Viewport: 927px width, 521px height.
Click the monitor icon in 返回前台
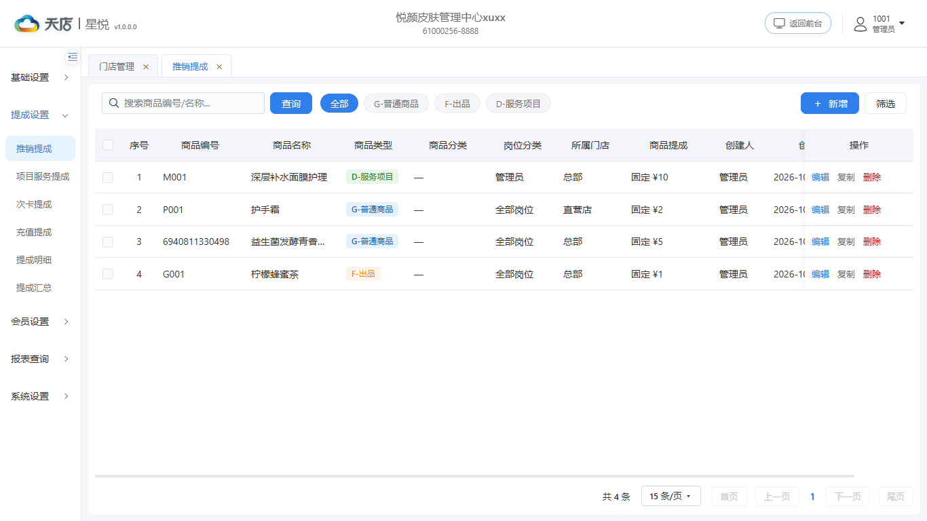click(780, 23)
